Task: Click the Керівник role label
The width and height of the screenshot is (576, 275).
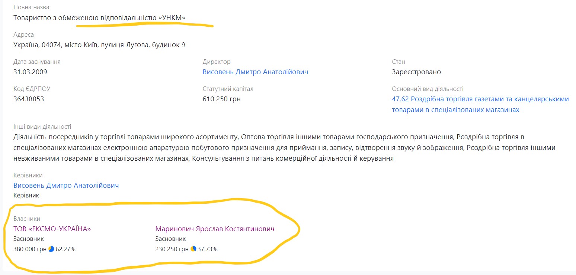Action: [26, 195]
